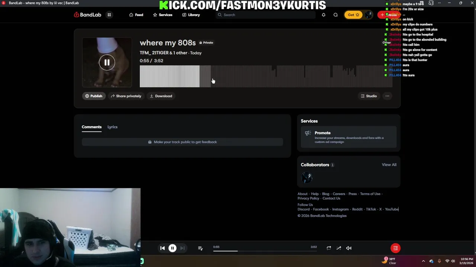Skip to next track in player bar

(x=182, y=248)
